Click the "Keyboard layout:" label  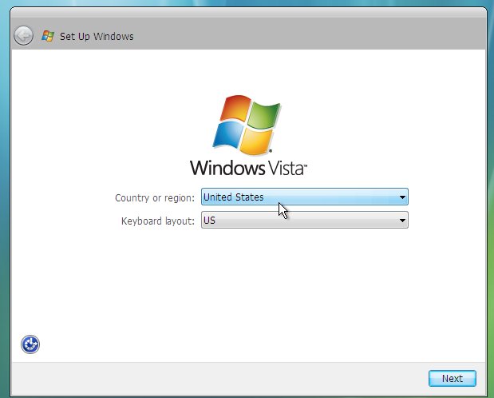157,221
